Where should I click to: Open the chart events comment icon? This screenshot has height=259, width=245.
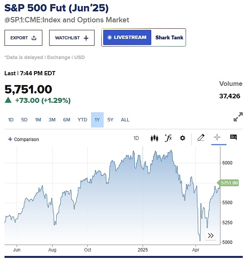(x=233, y=137)
